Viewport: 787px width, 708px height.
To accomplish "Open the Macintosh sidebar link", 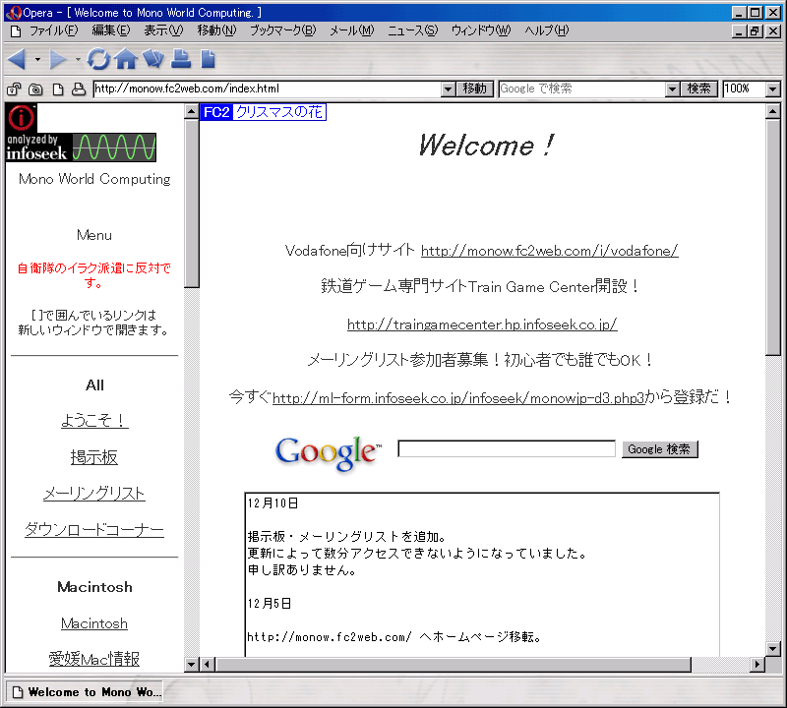I will pyautogui.click(x=94, y=623).
